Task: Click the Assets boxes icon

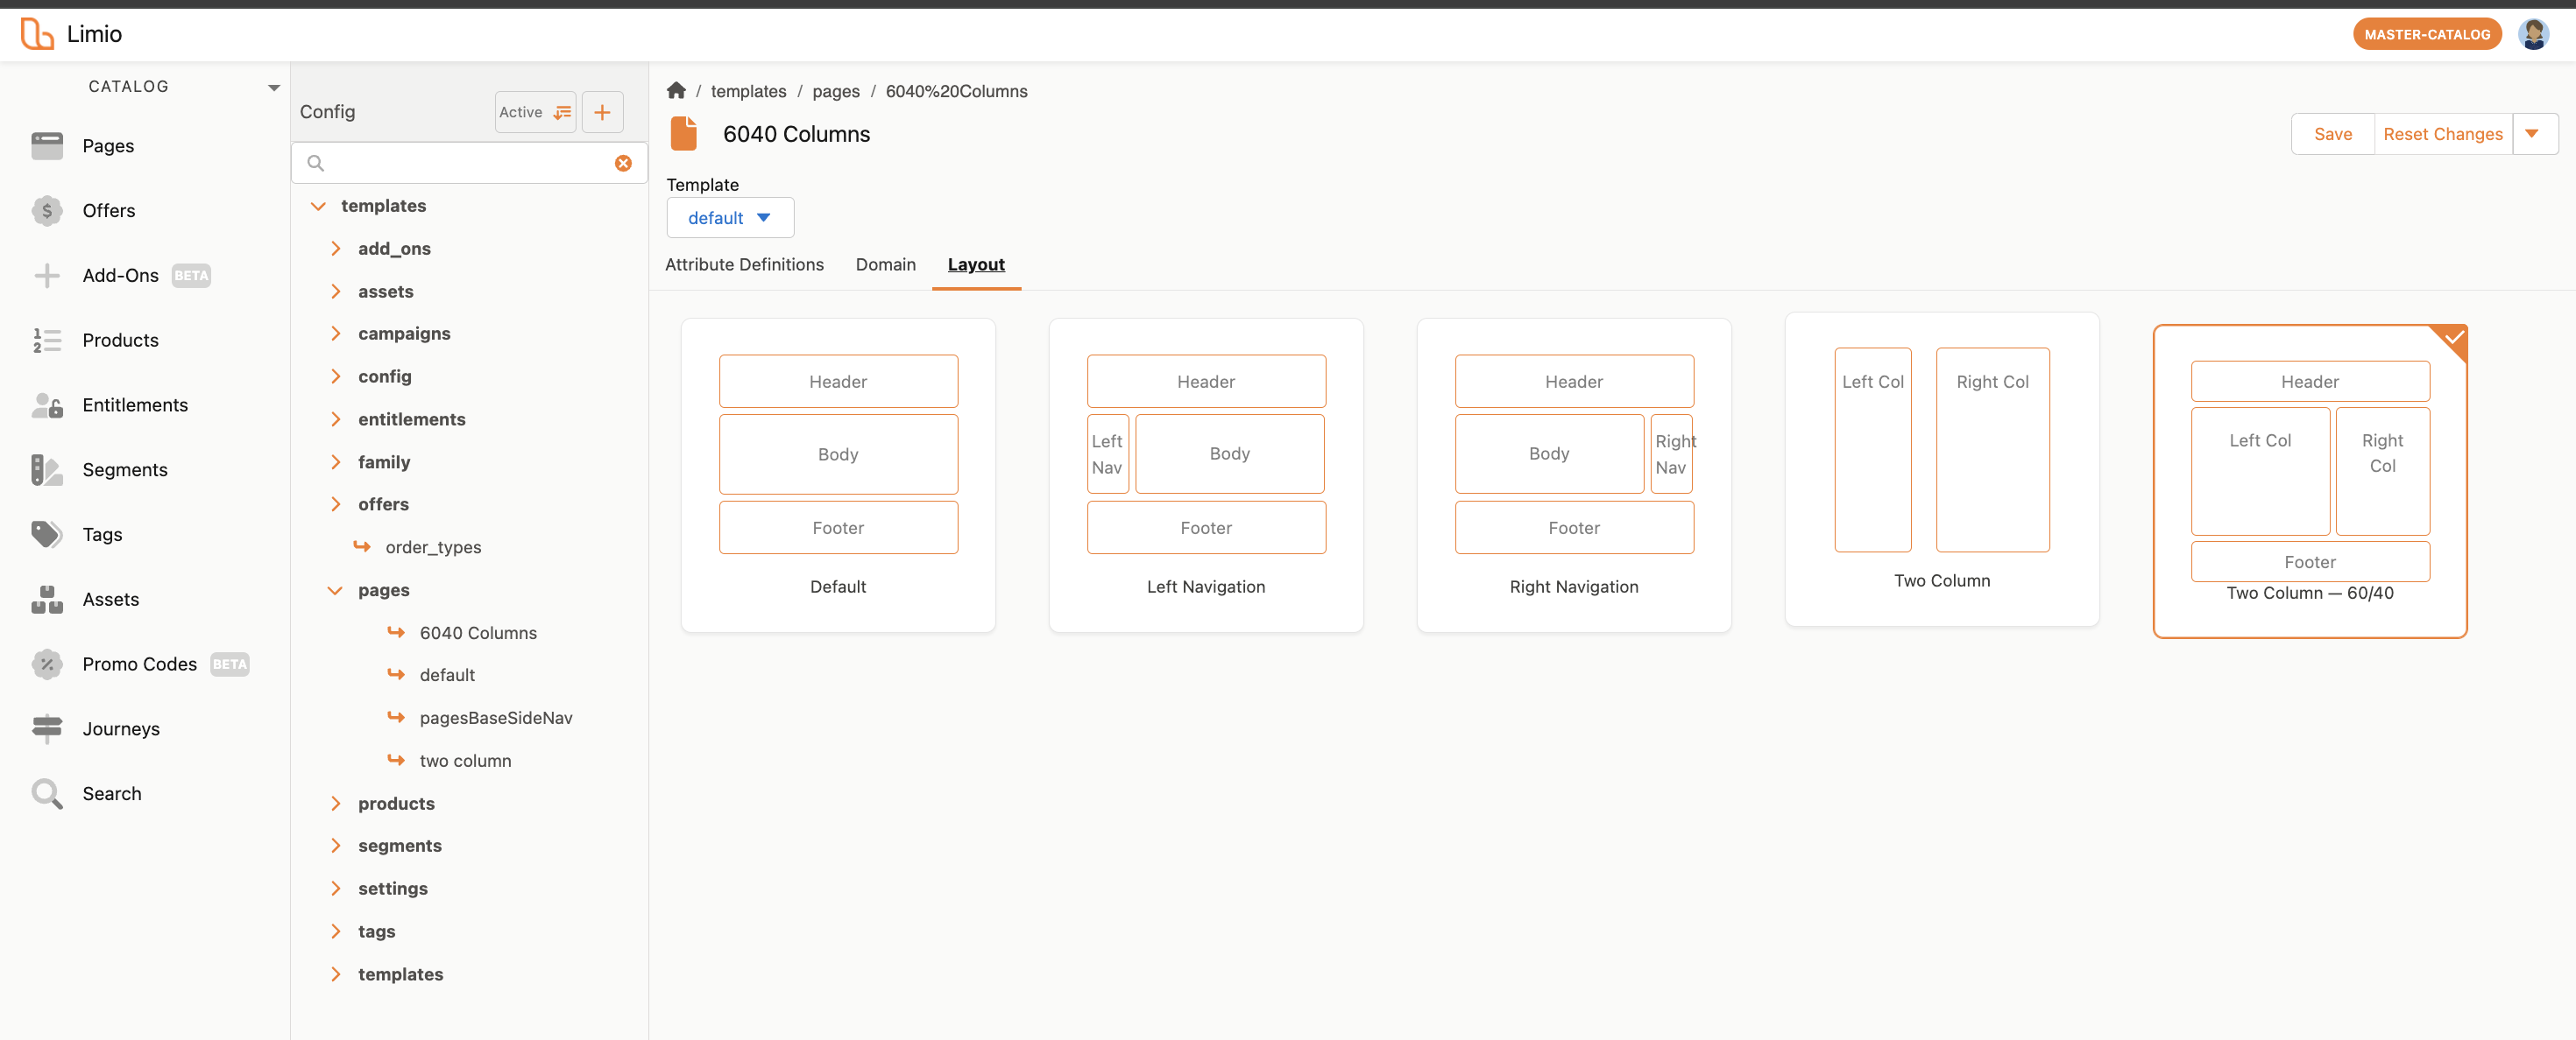Action: pos(47,600)
